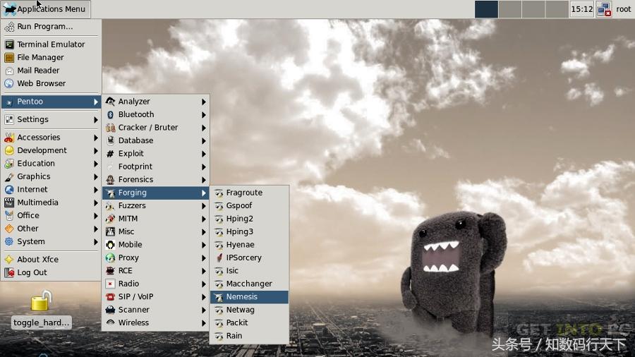Expand the Settings submenu arrow
Screen dimensions: 635x357
(96, 120)
